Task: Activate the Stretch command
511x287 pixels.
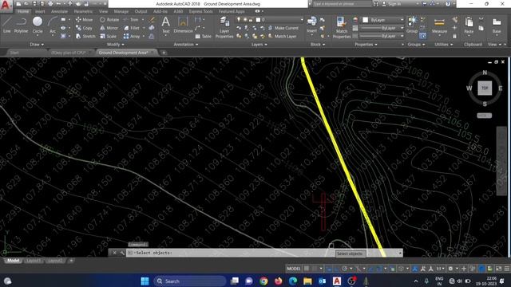Action: tap(85, 36)
